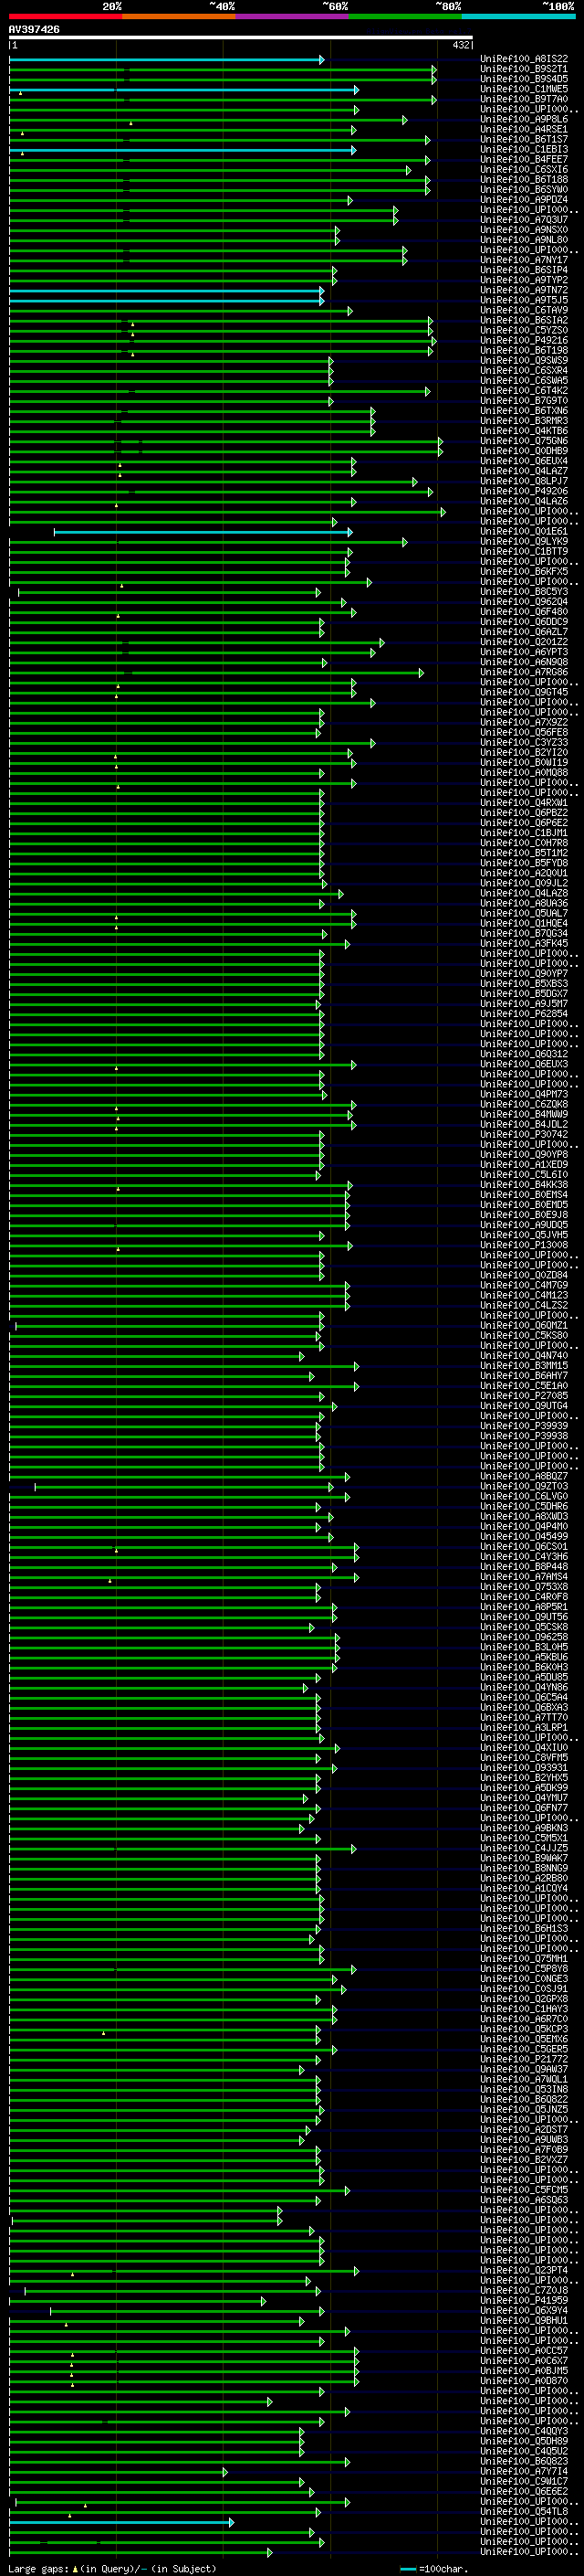The width and height of the screenshot is (584, 2576).
Task: Select the UniRef100_C6SXI6 label
Action: (x=524, y=169)
